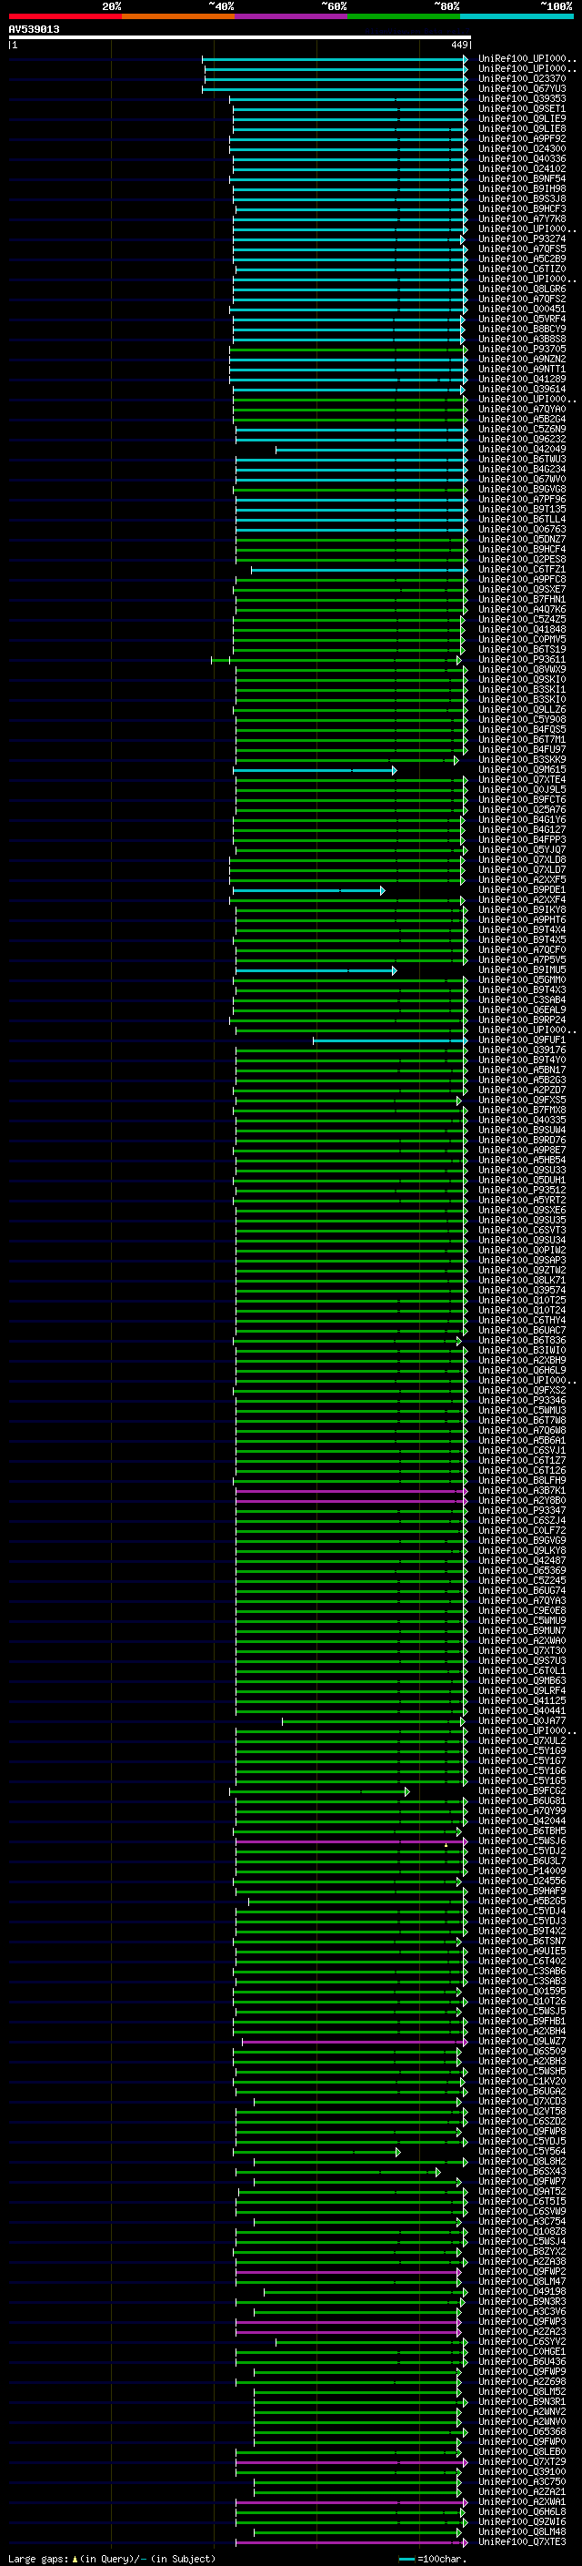Select label UniRef100_B9NF54
Image resolution: width=582 pixels, height=2566 pixels.
[521, 179]
